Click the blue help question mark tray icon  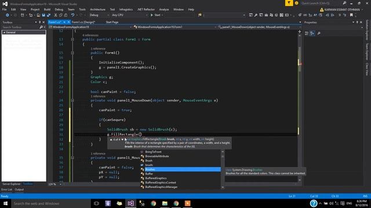[x=314, y=203]
